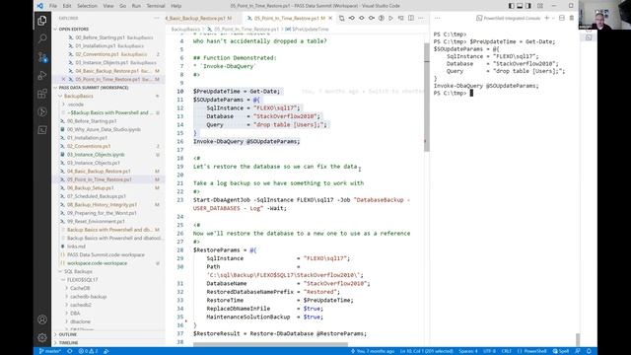Open the Selection menu

point(87,6)
